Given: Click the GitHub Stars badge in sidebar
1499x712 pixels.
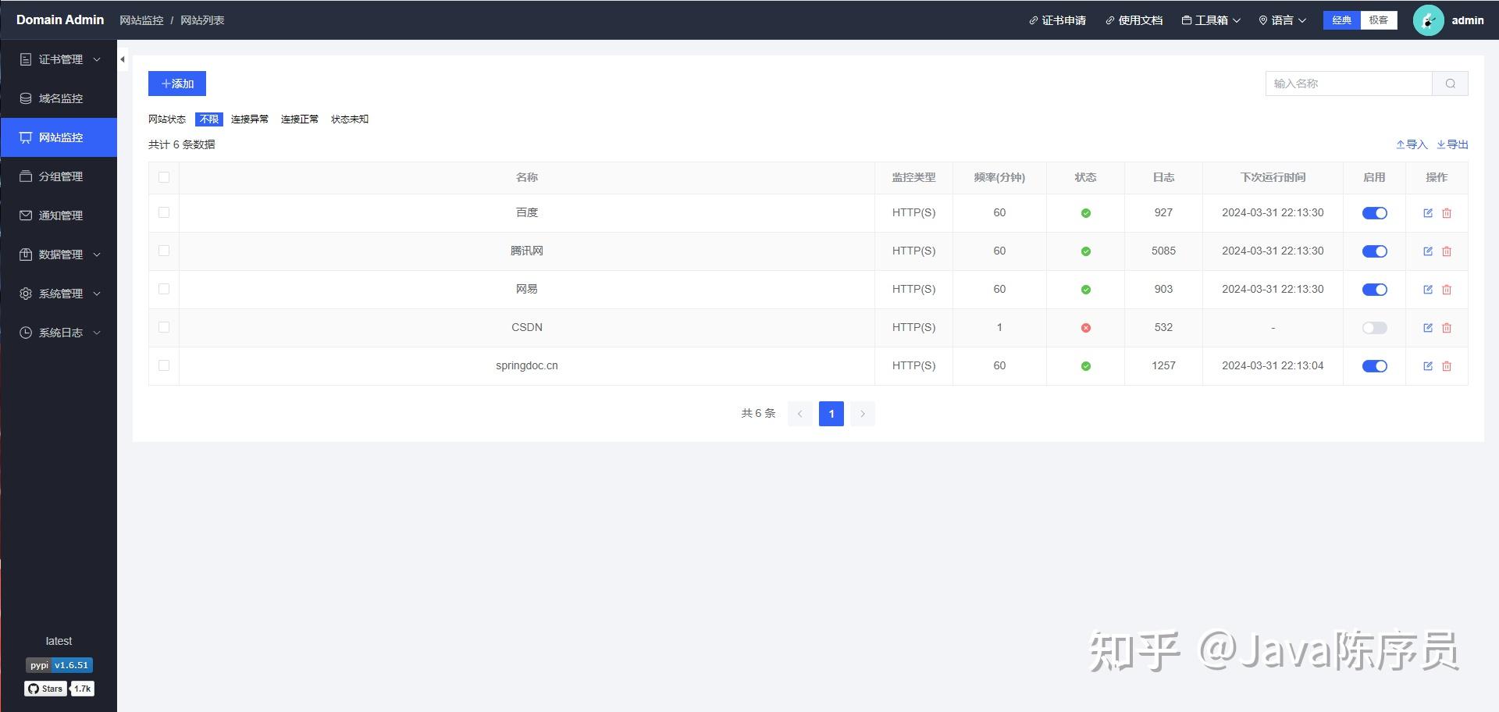Looking at the screenshot, I should [x=45, y=689].
